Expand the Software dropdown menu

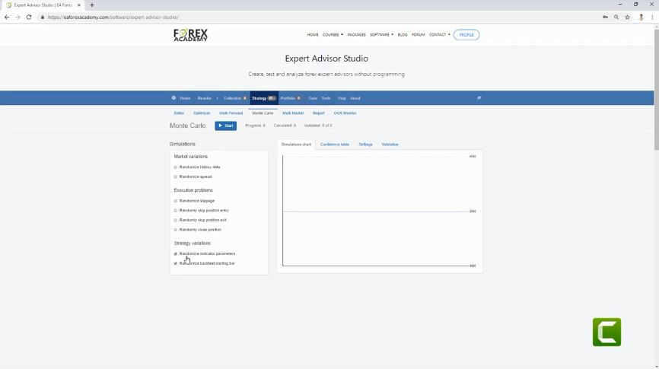[381, 35]
